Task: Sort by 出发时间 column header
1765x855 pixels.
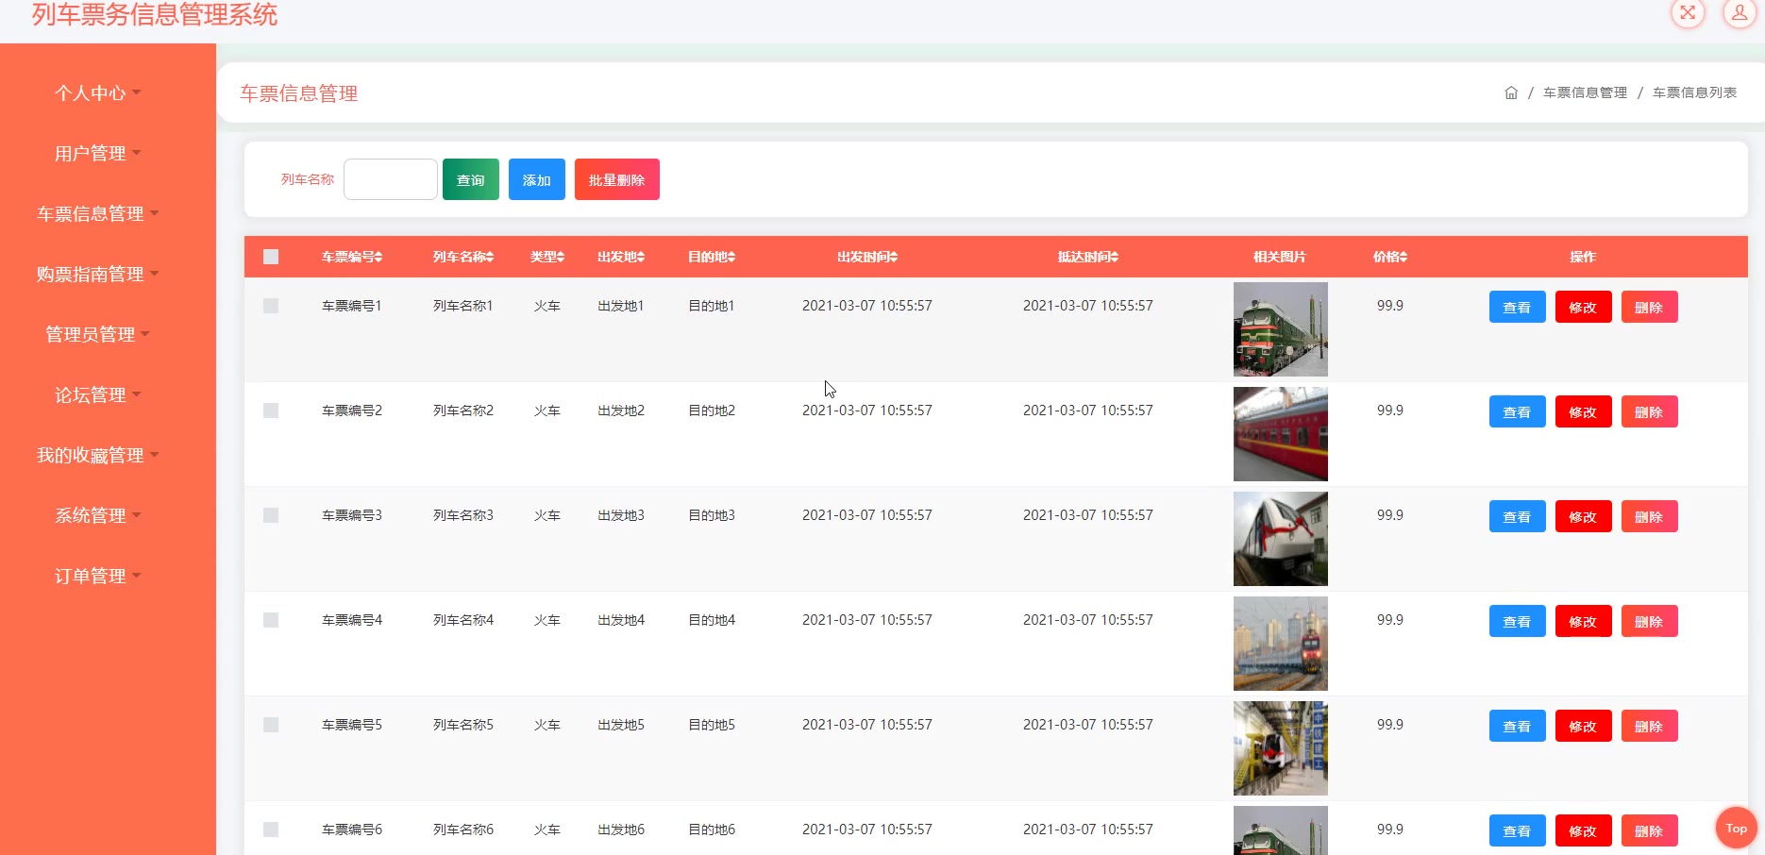Action: pos(892,257)
